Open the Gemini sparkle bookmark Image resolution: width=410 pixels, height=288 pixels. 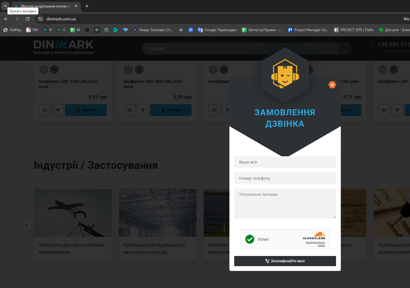(x=181, y=30)
